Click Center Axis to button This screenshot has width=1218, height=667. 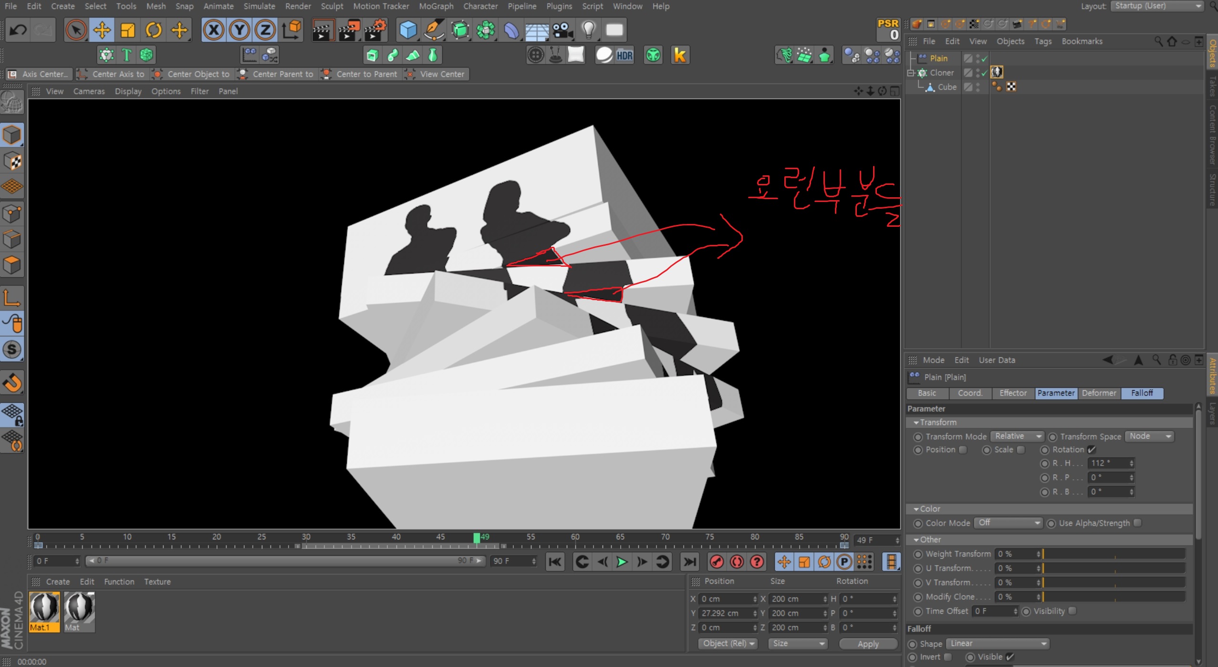click(112, 74)
